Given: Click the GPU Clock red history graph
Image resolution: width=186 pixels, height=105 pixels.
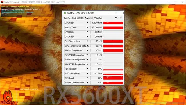Looking at the screenshot, I should pyautogui.click(x=113, y=23).
